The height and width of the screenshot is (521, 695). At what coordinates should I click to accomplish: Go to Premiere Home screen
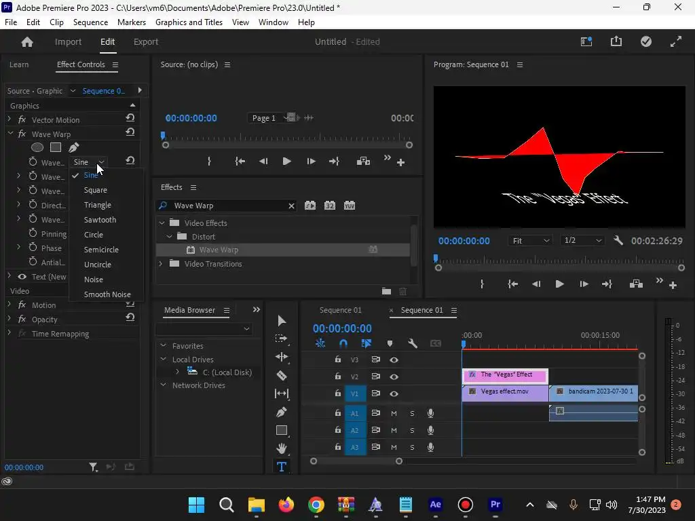27,41
